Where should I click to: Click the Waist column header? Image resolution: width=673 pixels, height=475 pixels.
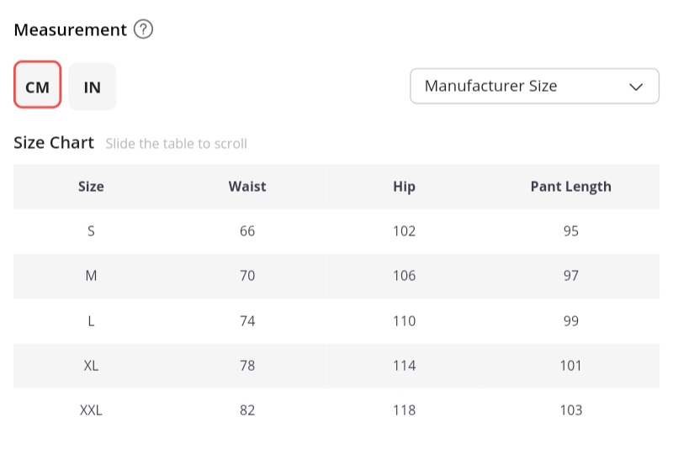[247, 187]
